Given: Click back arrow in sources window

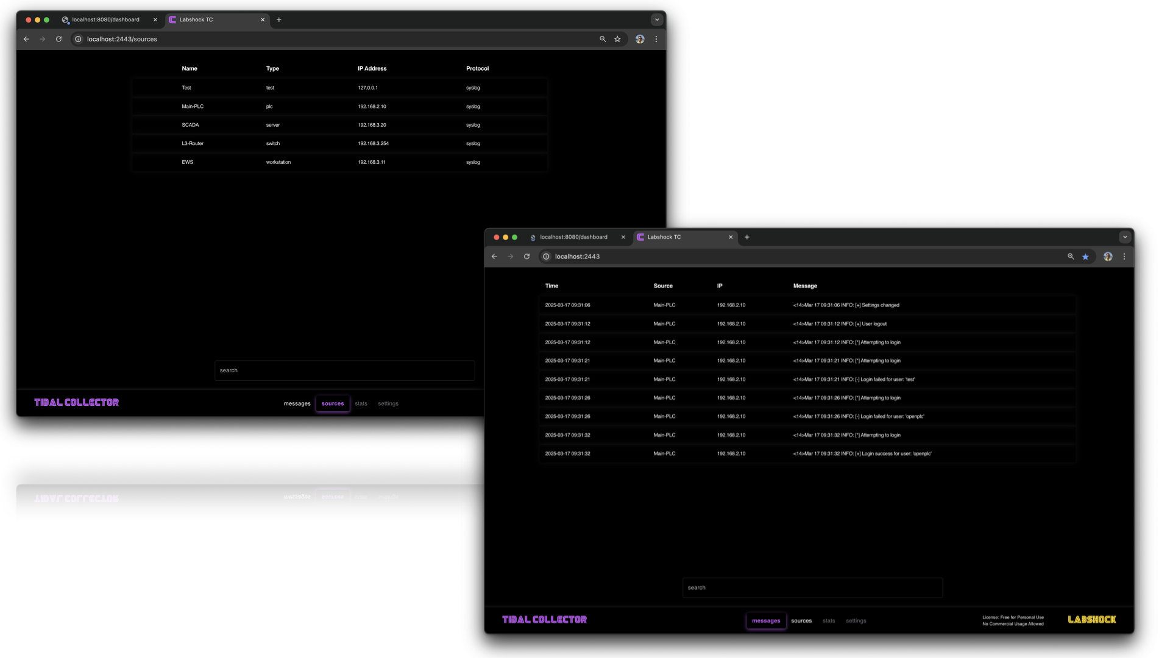Looking at the screenshot, I should pyautogui.click(x=26, y=39).
